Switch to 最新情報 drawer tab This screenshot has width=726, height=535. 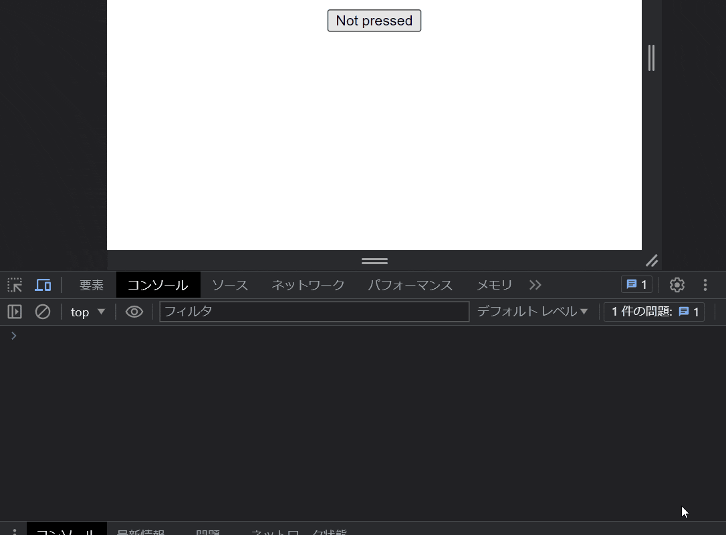click(140, 532)
